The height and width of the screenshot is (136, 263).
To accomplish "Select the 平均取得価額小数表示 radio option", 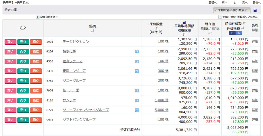I will tap(216, 10).
